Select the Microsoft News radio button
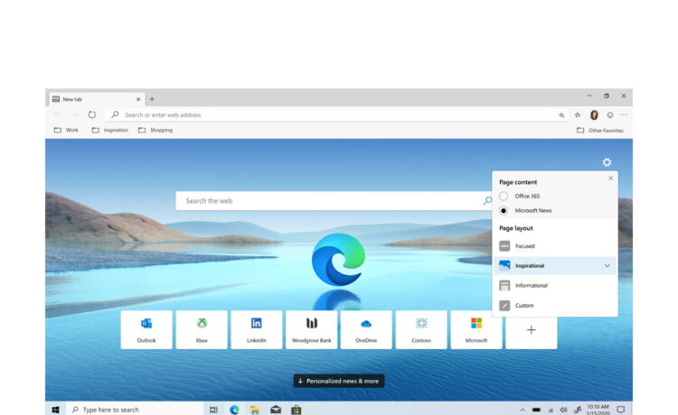The image size is (678, 415). (504, 210)
